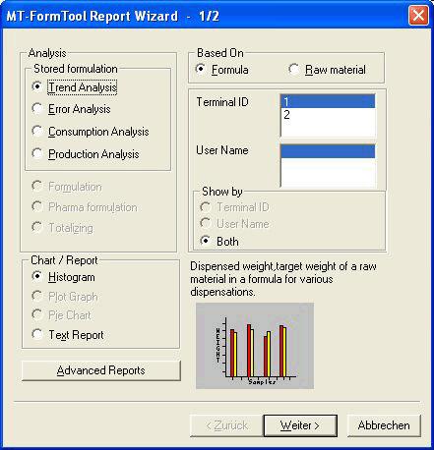
Task: Select Terminal ID entry 2
Action: coord(328,115)
